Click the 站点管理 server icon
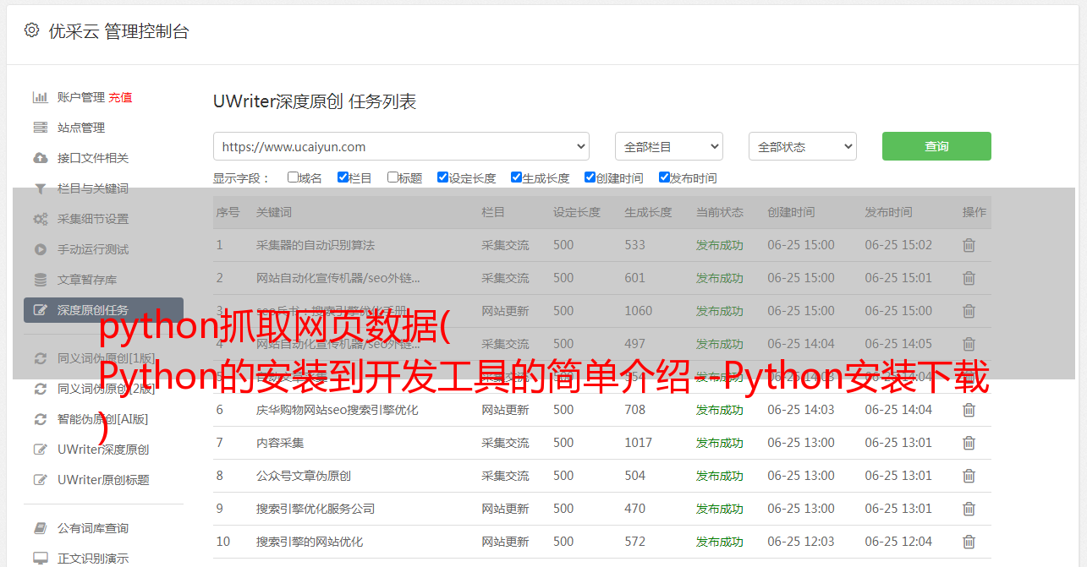This screenshot has width=1087, height=567. (x=40, y=128)
